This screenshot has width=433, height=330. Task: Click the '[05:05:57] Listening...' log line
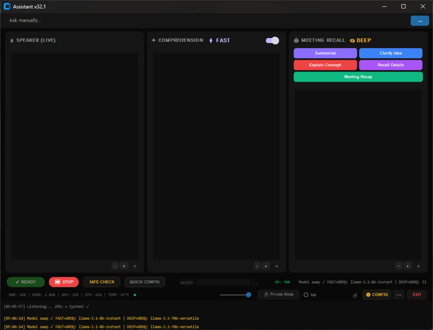click(x=47, y=306)
